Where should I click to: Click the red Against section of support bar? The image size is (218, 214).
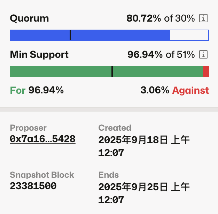tap(206, 71)
